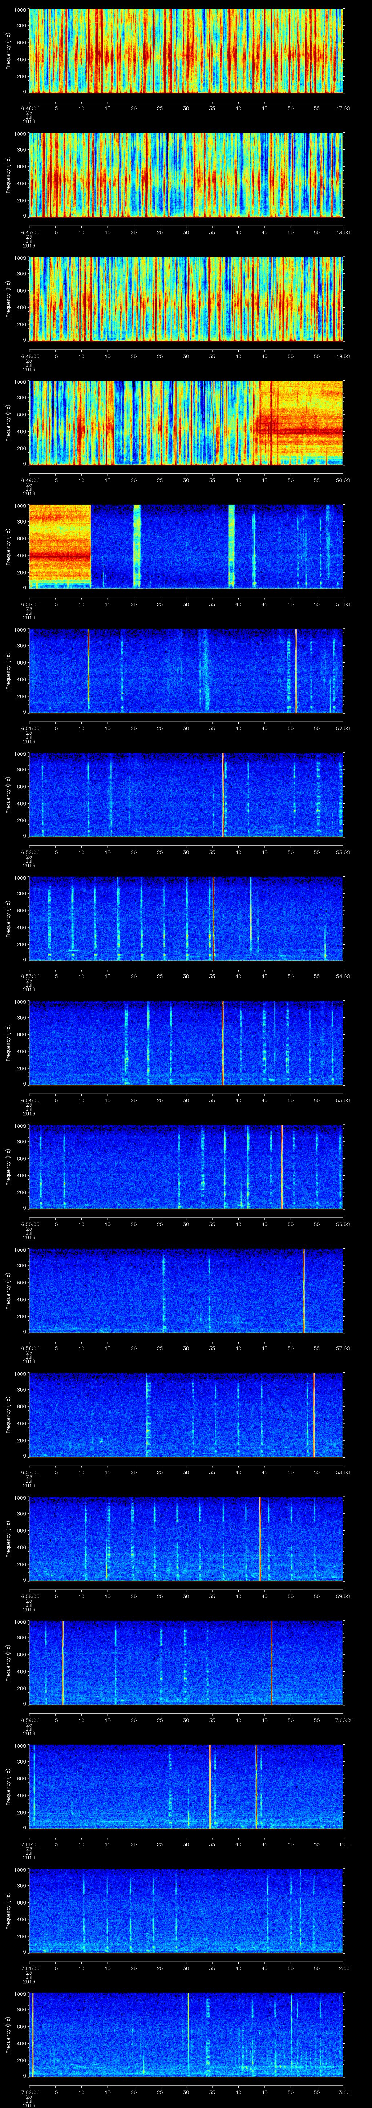Click the 56:00 end time label

[x=343, y=1224]
